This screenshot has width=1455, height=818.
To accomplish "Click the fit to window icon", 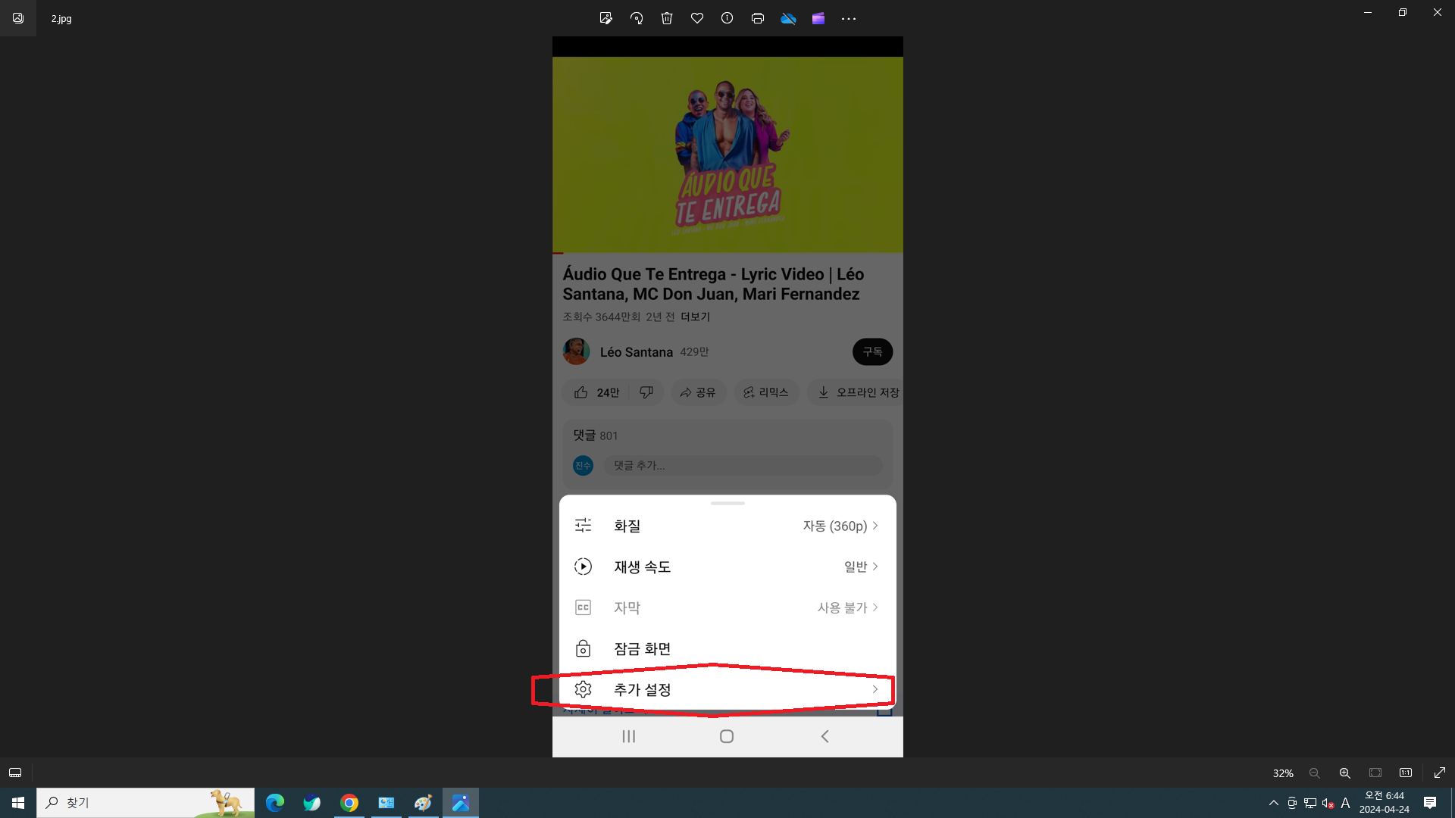I will (1375, 773).
